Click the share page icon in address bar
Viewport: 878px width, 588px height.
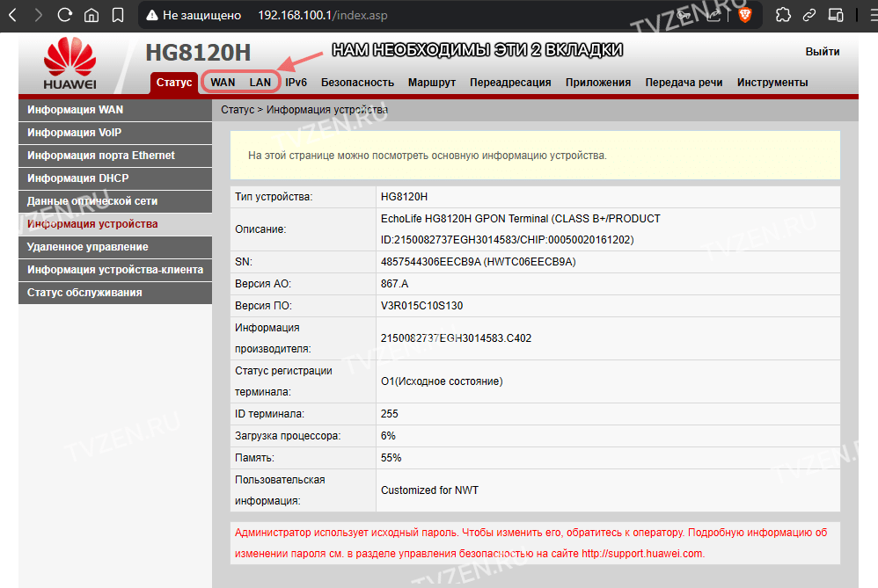(713, 15)
